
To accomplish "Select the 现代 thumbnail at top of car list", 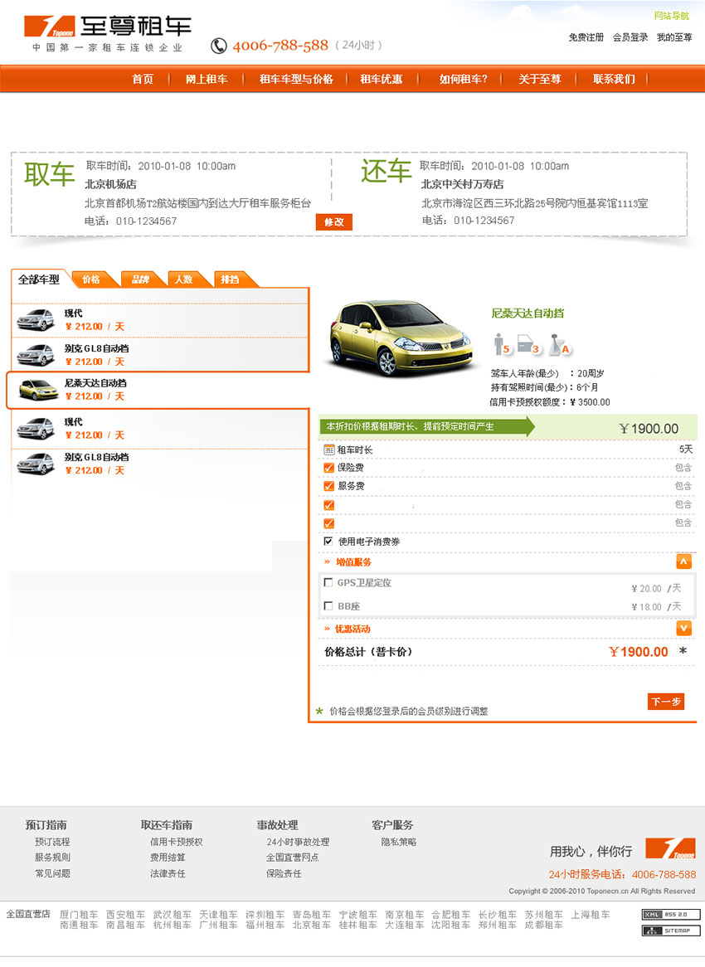I will 36,320.
